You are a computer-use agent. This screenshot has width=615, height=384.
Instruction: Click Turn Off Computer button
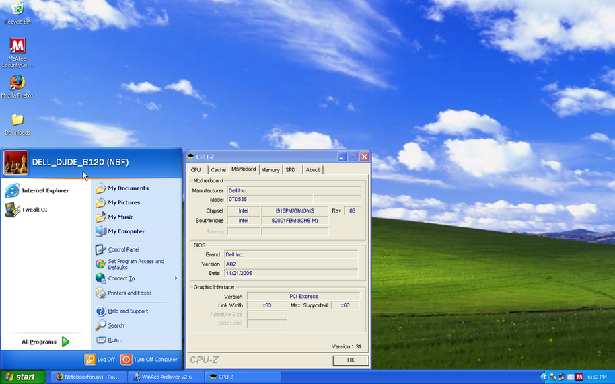click(149, 359)
